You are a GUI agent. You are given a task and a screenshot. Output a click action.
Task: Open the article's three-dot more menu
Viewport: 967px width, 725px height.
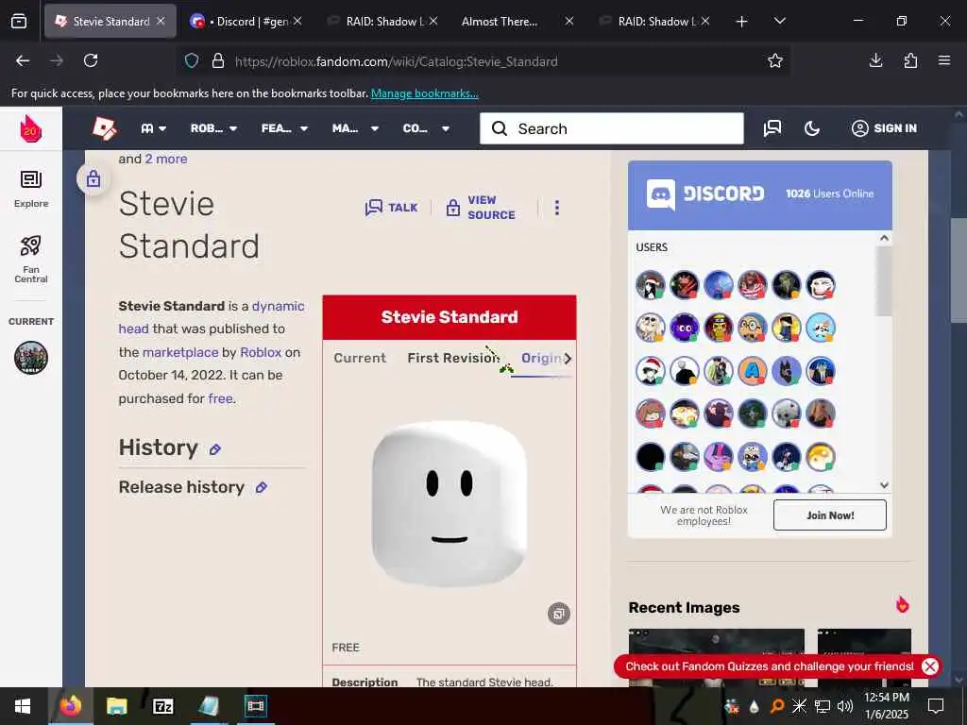pyautogui.click(x=557, y=208)
